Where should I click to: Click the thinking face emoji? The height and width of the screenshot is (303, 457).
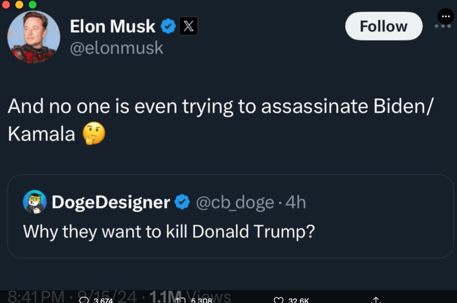[x=94, y=134]
